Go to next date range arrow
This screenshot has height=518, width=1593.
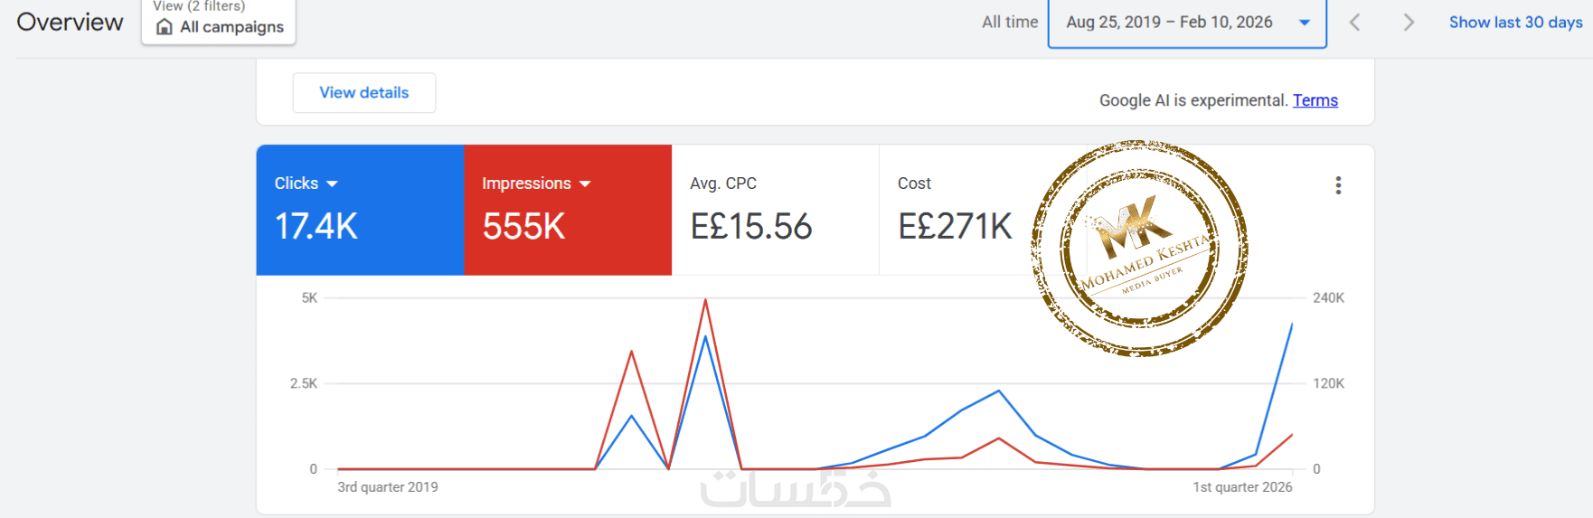(1408, 23)
